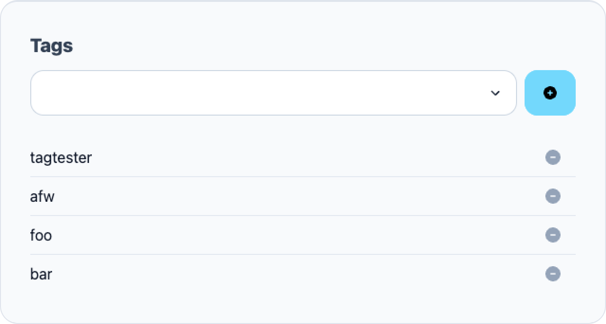Click the divider line beneath tagtester
Viewport: 606px width, 324px height.
tap(303, 177)
